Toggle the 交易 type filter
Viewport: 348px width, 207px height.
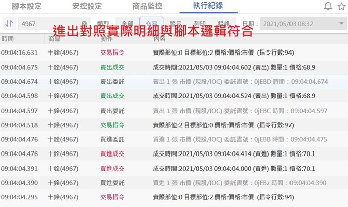151,24
